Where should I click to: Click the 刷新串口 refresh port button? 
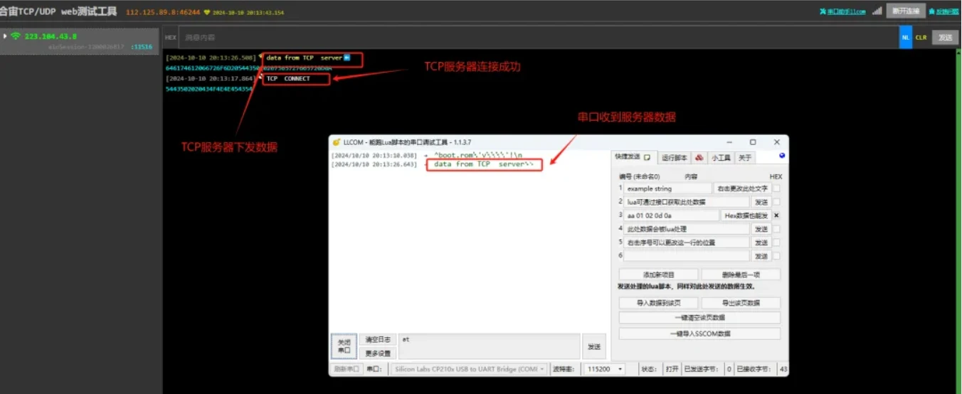point(347,369)
